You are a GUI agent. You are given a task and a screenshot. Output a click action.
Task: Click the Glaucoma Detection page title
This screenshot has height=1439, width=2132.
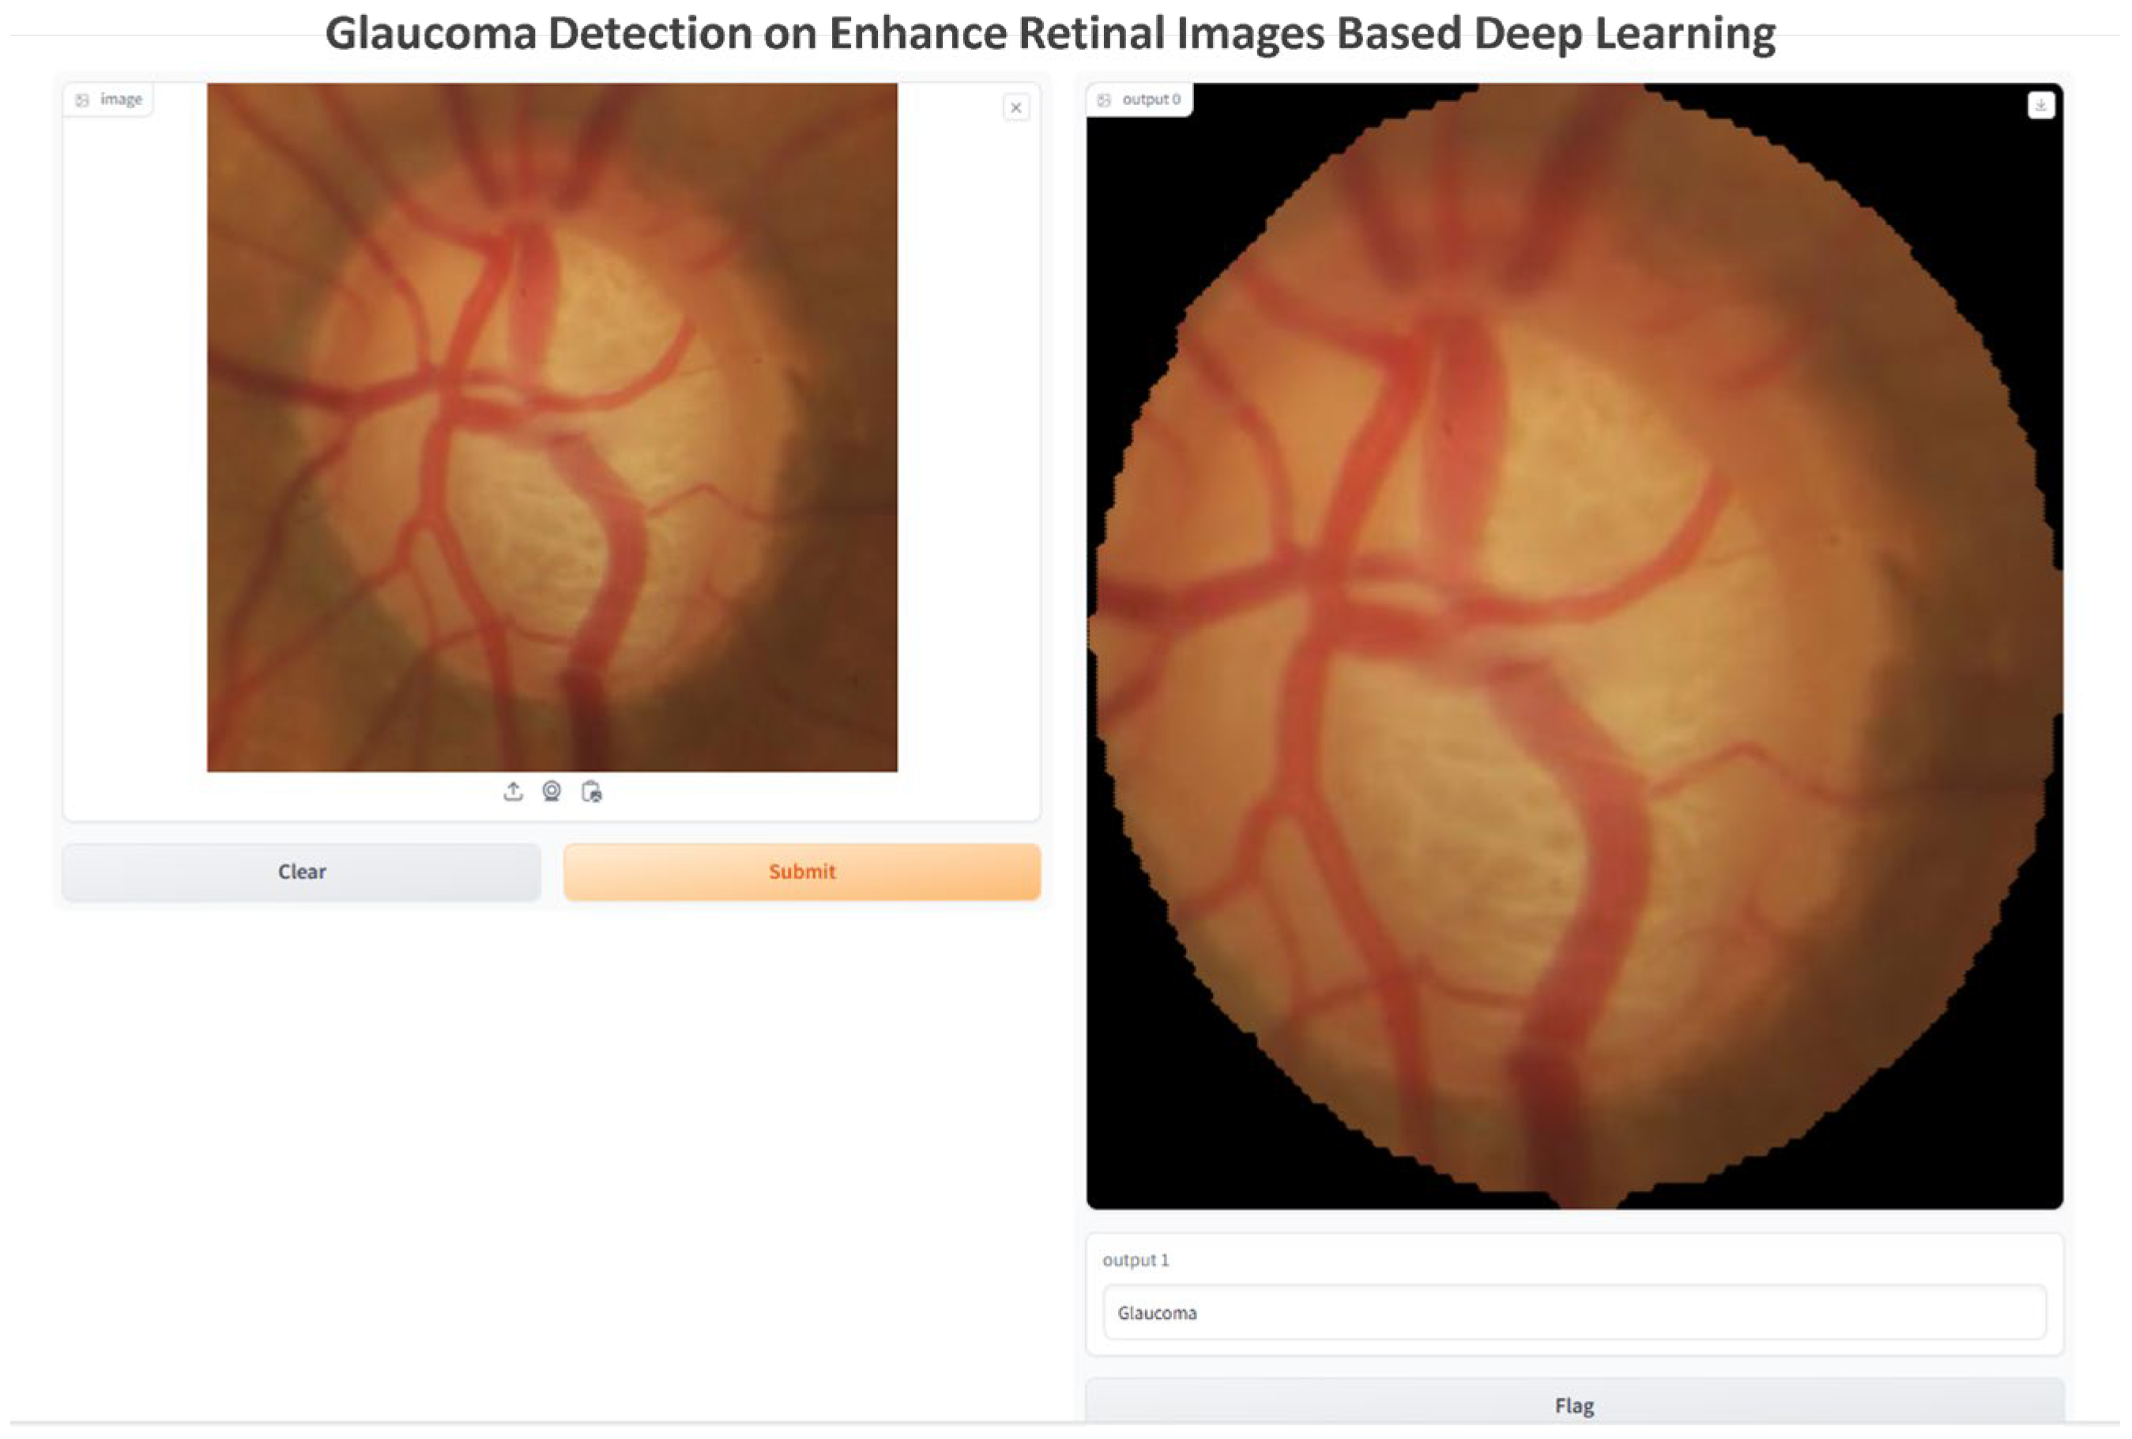(1050, 34)
